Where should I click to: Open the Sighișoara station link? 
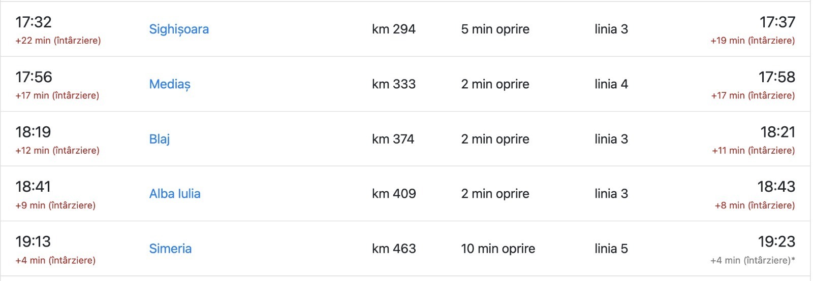click(179, 29)
